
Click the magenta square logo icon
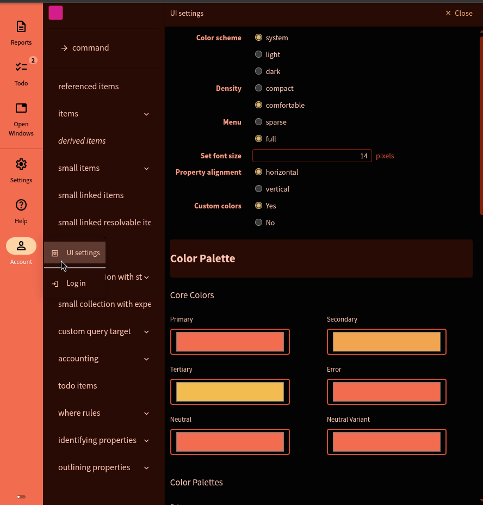pos(55,13)
